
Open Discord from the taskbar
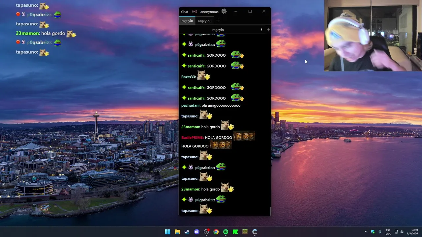[x=196, y=232]
